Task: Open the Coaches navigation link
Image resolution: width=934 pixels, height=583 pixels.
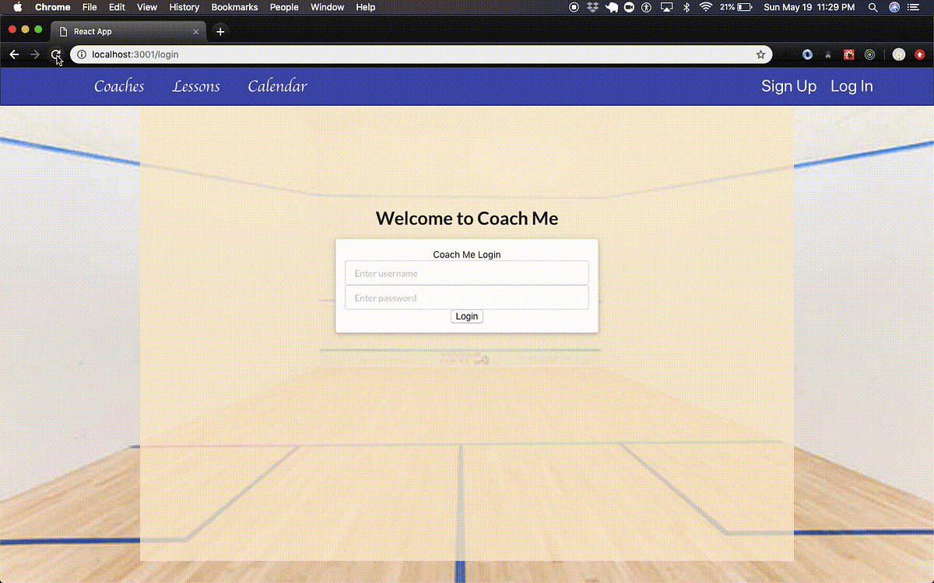Action: (118, 86)
